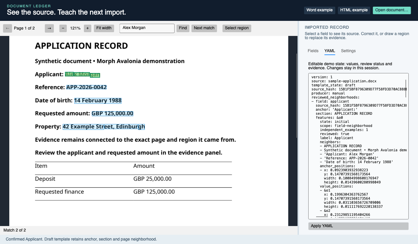418x244 pixels.
Task: Click the Confirmed Applicant status message
Action: tap(81, 239)
